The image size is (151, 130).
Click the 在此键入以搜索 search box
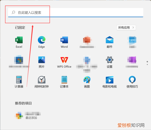coord(75,13)
